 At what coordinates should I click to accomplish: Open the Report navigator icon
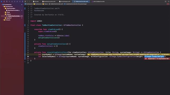(23, 2)
